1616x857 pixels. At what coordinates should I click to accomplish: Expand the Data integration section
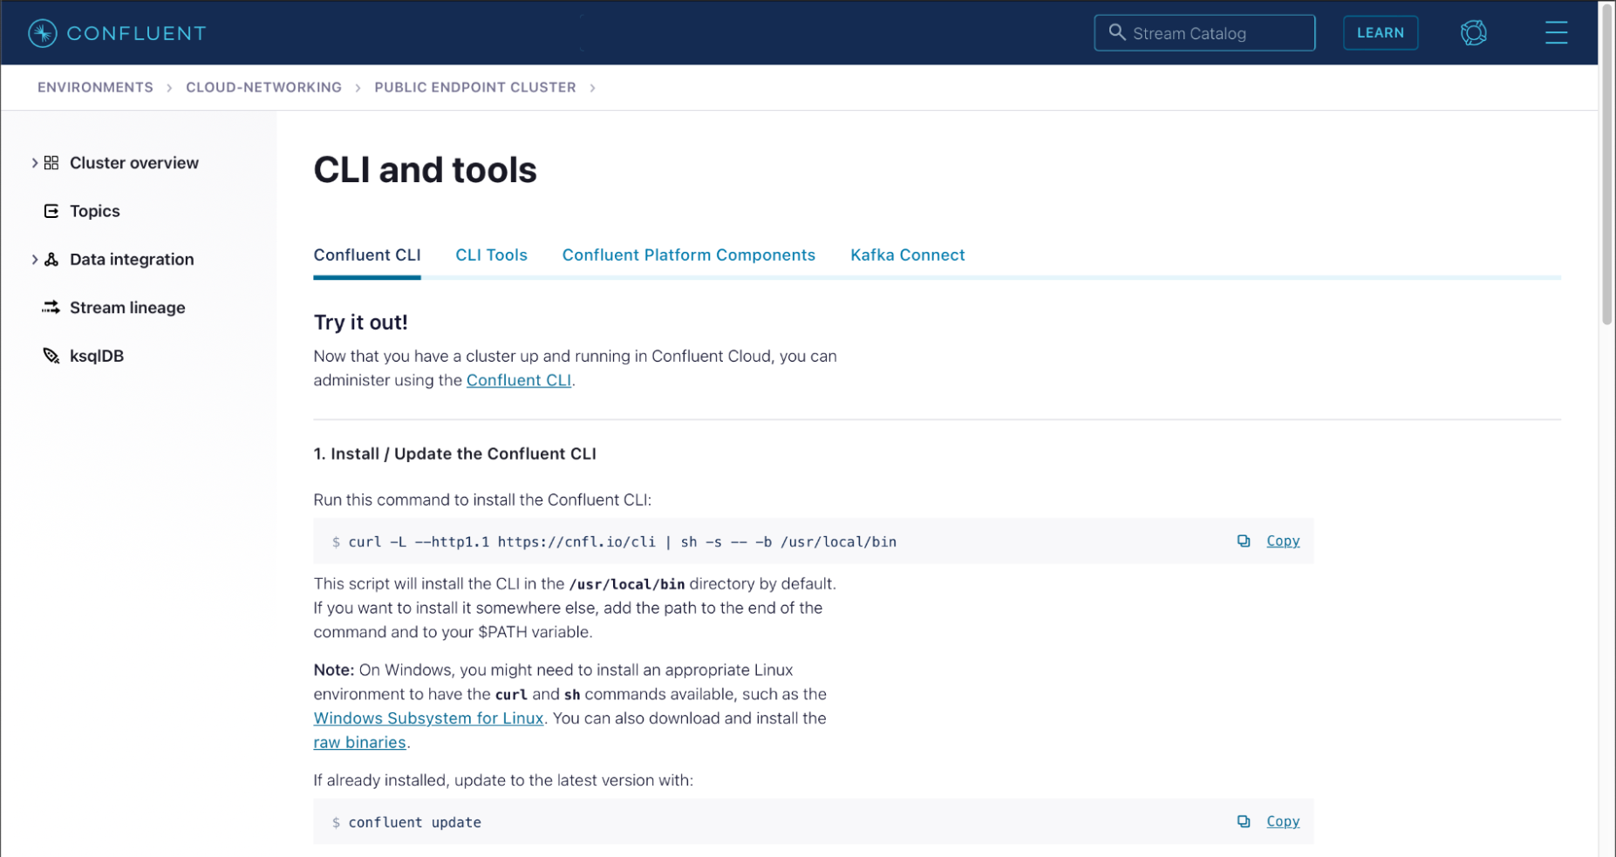point(34,259)
